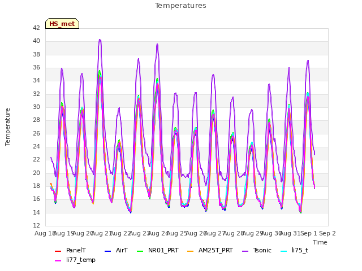Click the Aug 24 x-axis tick label
362x271 pixels.
(158, 233)
